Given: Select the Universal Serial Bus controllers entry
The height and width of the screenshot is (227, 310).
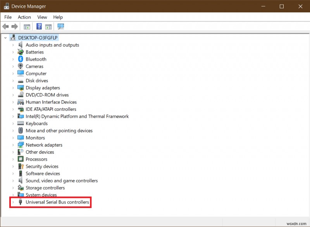Looking at the screenshot, I should (x=56, y=202).
